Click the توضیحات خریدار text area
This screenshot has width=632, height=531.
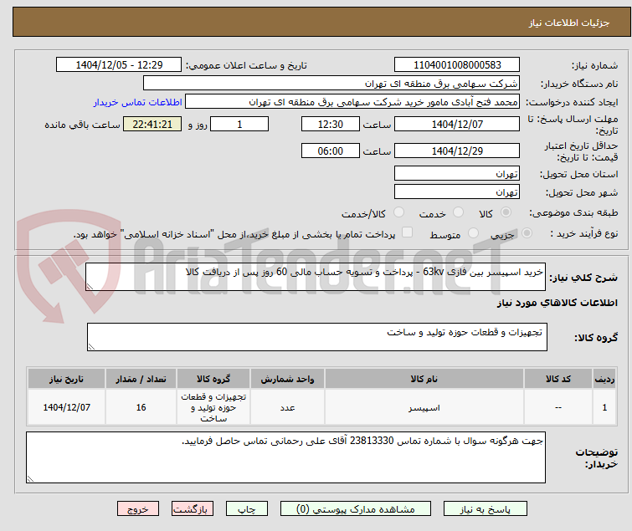point(285,457)
